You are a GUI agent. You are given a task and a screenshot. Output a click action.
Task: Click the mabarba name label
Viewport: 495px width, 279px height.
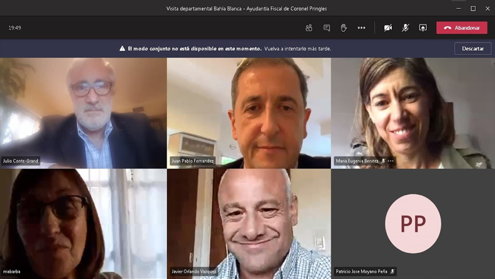point(12,271)
